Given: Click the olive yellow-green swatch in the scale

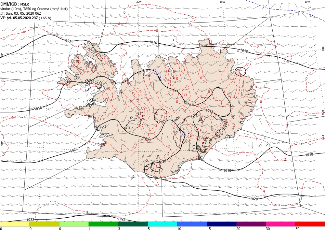Looking at the screenshot, I should click(x=44, y=224).
